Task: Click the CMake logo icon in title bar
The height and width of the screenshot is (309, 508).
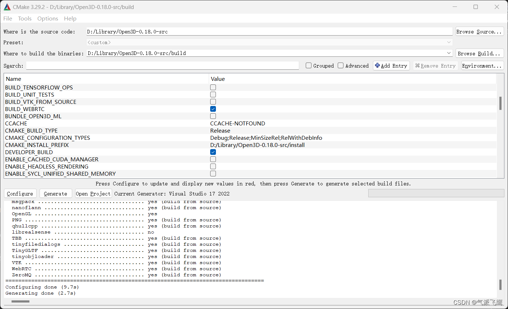Action: 7,7
